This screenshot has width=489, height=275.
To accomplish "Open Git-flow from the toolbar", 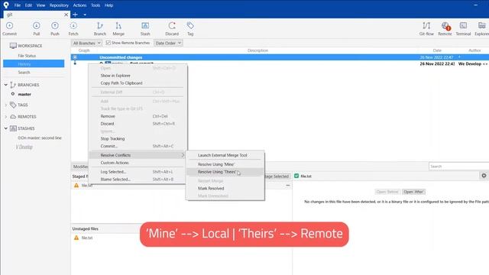I will pos(426,28).
